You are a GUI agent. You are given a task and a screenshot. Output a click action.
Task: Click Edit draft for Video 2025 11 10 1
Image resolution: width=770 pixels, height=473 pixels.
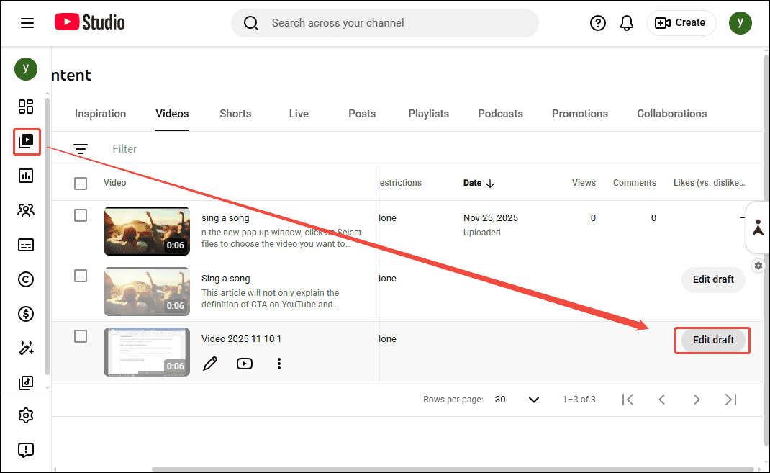tap(712, 340)
